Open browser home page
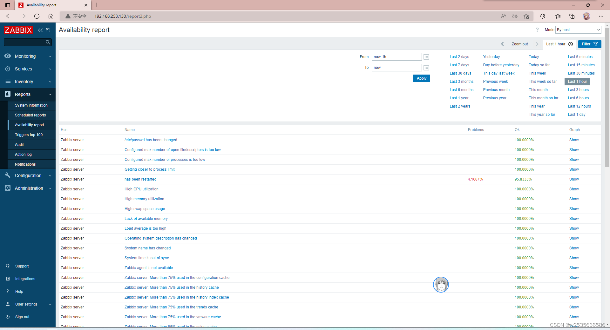Image resolution: width=610 pixels, height=330 pixels. pyautogui.click(x=51, y=16)
